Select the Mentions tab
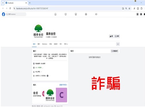This screenshot has width=145, height=107. point(45,44)
